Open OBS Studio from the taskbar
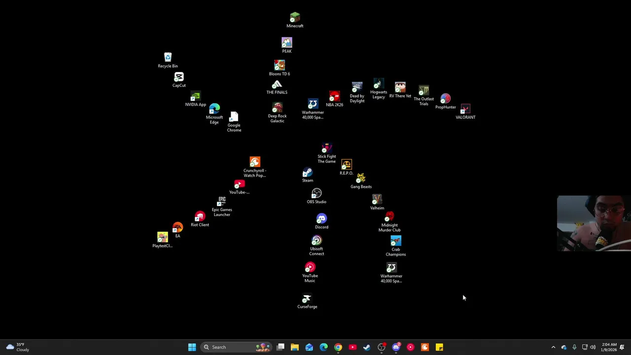This screenshot has width=631, height=355. coord(382,347)
